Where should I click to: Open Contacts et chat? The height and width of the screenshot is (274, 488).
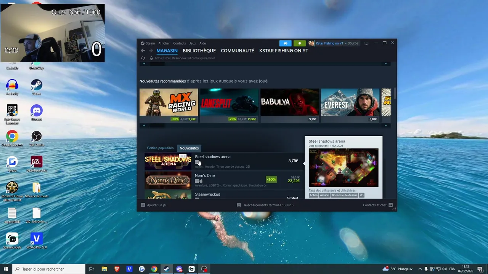coord(375,205)
